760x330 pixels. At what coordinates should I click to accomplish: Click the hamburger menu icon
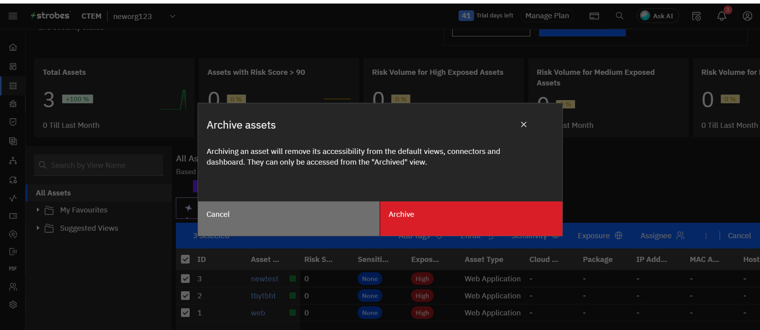pos(13,16)
